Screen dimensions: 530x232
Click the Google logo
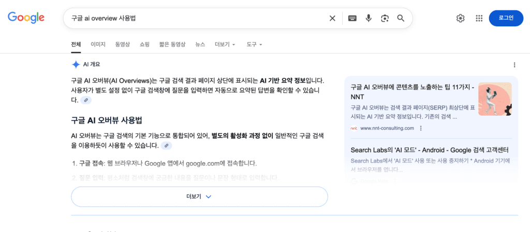(26, 18)
